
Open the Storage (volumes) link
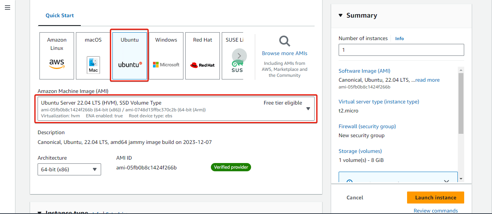pos(360,151)
